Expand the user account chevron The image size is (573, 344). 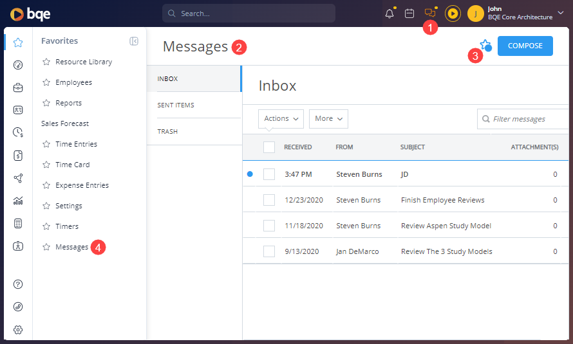(561, 13)
